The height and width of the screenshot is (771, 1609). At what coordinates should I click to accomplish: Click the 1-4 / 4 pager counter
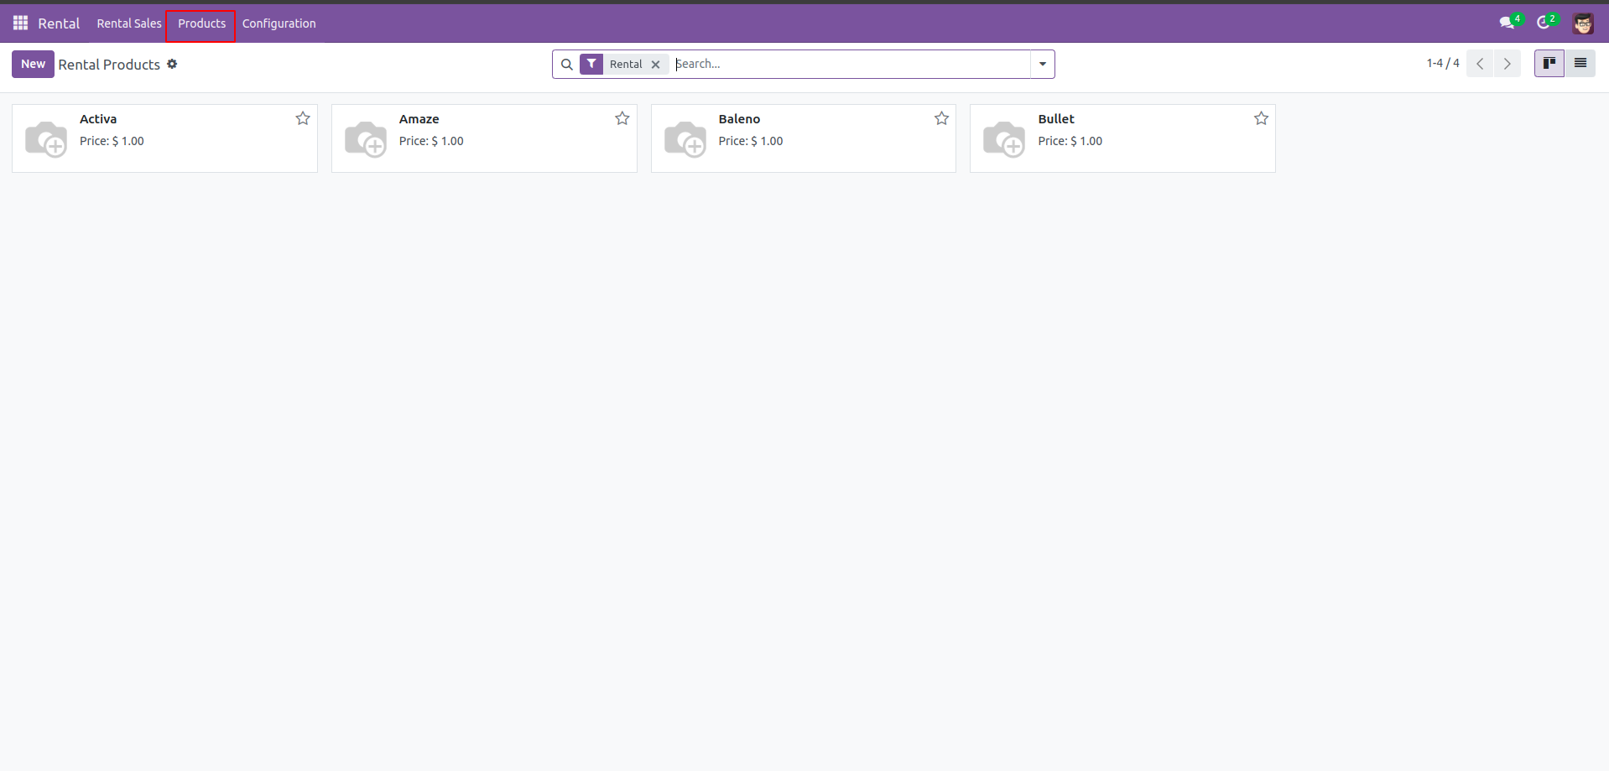(x=1443, y=63)
